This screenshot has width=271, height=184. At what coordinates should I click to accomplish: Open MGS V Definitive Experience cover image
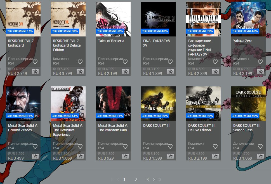pos(68,104)
